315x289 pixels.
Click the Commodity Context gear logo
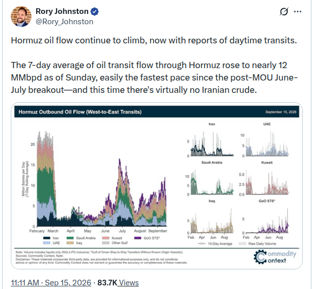[x=260, y=257]
